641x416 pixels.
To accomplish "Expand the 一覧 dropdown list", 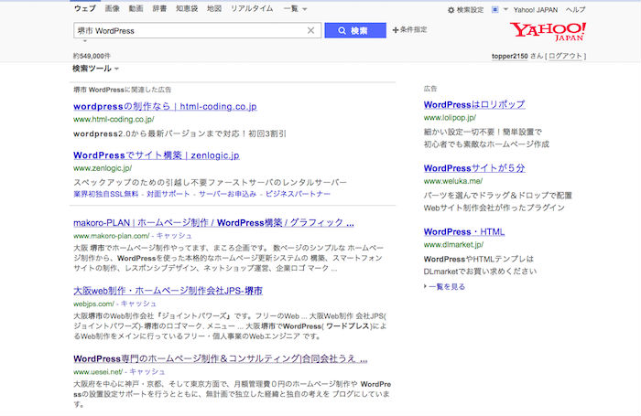I will tap(295, 9).
